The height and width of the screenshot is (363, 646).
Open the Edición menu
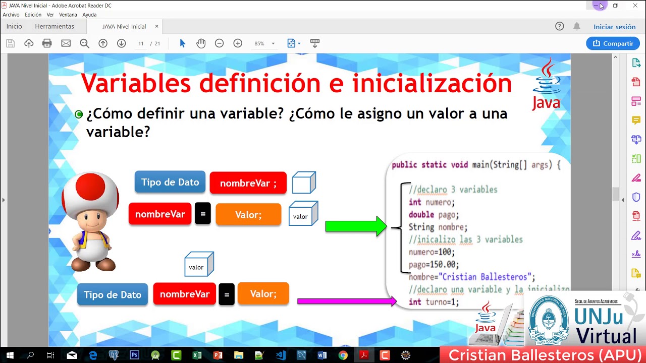33,15
